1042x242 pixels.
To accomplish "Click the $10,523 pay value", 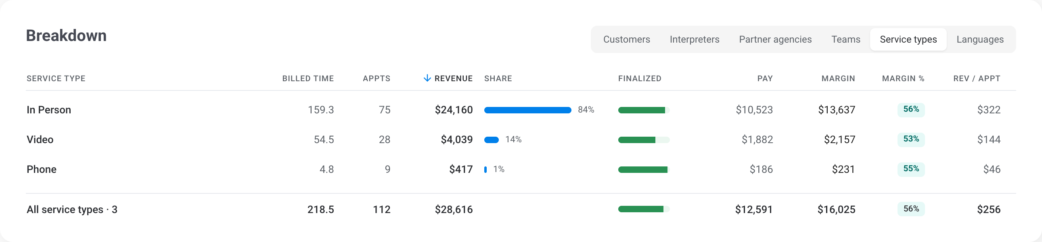I will pos(754,110).
